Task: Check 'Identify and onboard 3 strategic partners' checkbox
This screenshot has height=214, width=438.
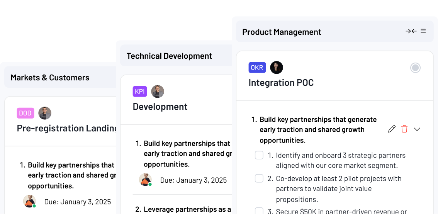Action: pos(259,155)
